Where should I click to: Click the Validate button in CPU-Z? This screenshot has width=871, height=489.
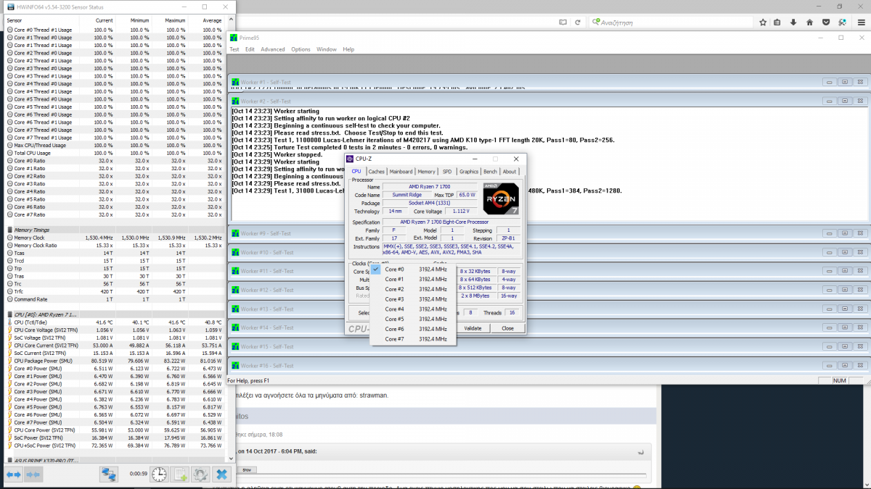pos(473,328)
